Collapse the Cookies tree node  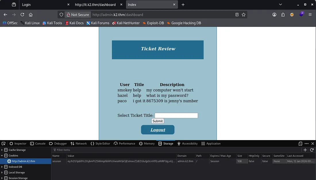(x=2, y=156)
